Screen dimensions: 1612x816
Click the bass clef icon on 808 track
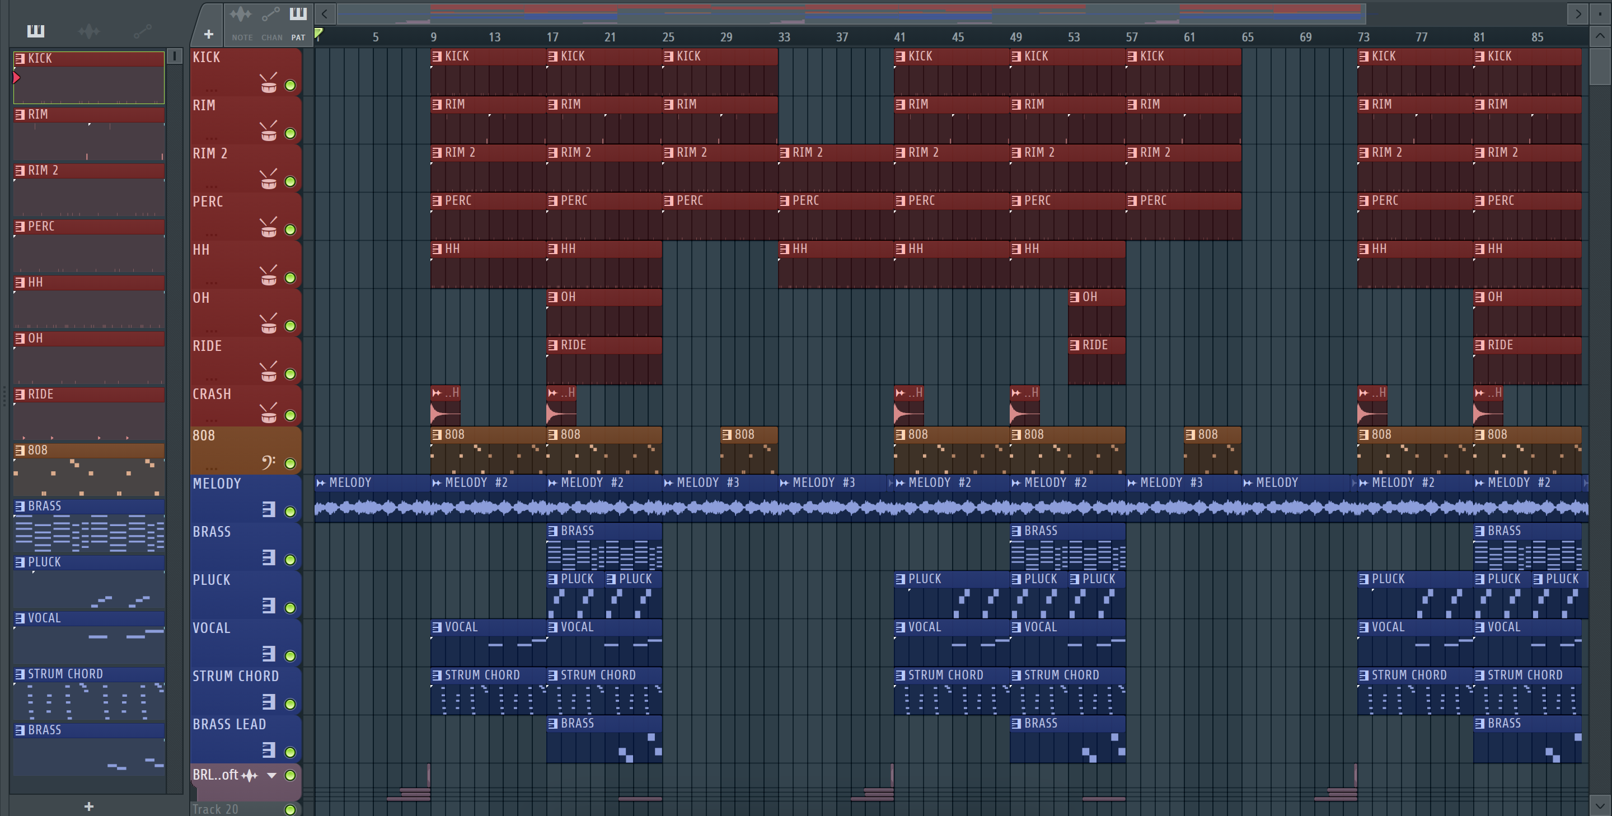point(269,462)
